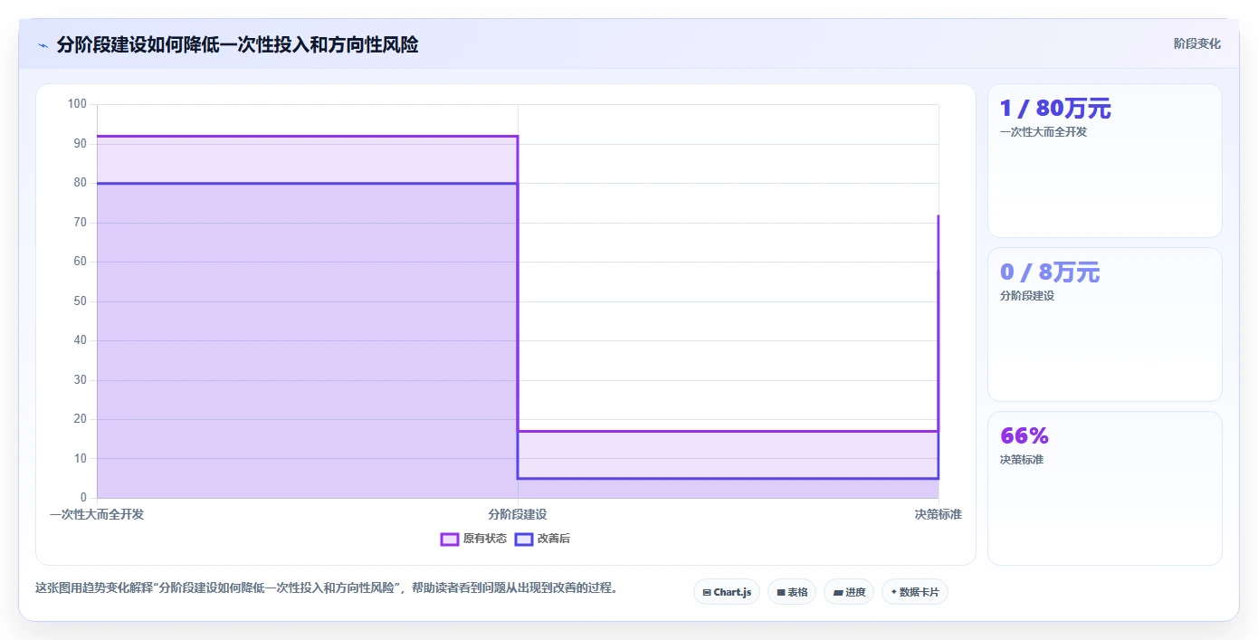1258x640 pixels.
Task: Click the 数据卡片 tag
Action: (915, 592)
